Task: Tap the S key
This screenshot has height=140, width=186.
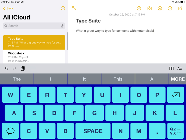Action: 34,113
